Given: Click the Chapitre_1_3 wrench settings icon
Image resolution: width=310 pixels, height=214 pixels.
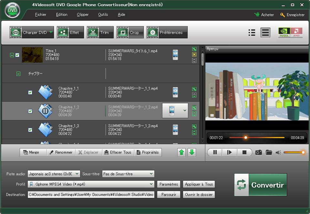Looking at the screenshot, I should click(194, 127).
